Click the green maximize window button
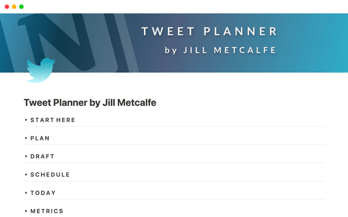The image size is (348, 217). (21, 7)
